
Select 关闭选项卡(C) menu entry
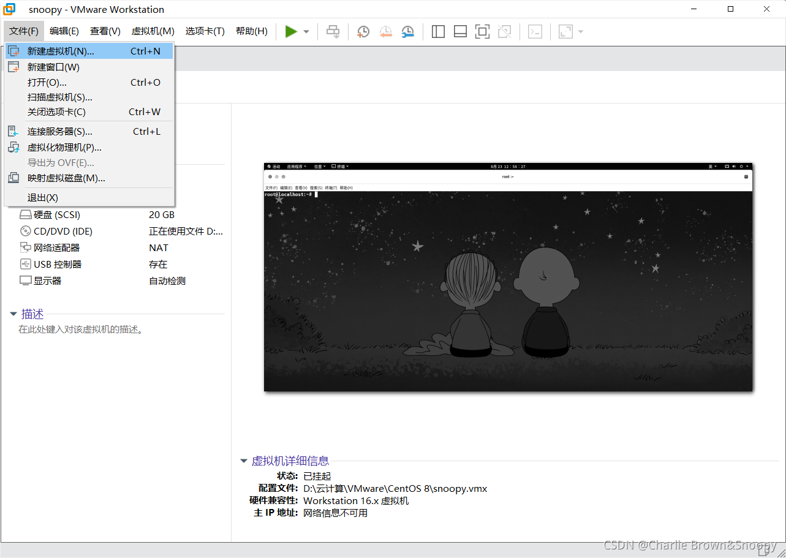[89, 111]
